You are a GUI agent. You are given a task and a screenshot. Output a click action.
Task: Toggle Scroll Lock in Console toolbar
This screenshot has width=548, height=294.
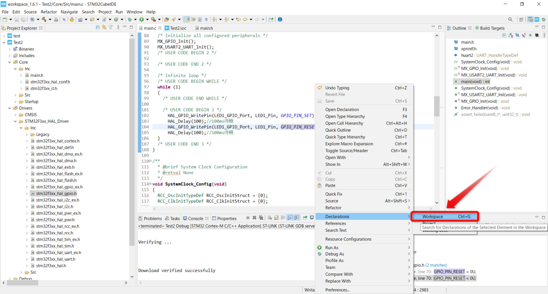(x=276, y=218)
